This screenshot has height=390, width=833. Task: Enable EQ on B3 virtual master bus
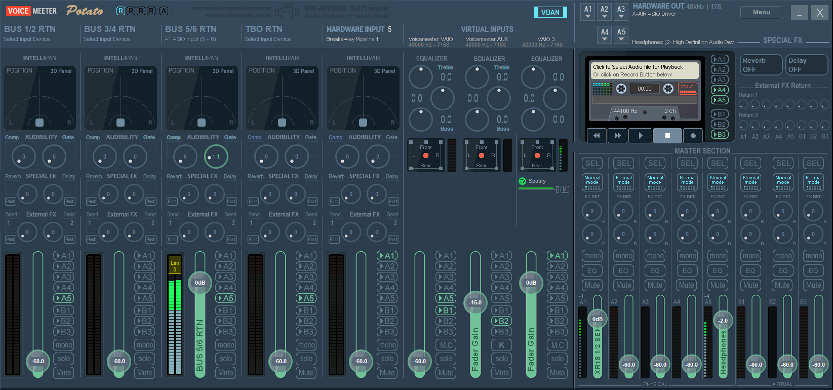813,270
